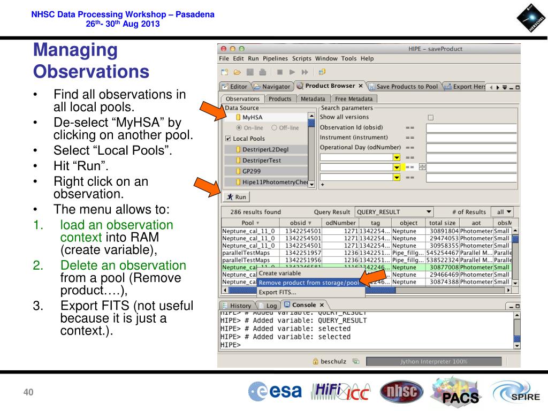Click the Observation Id (obsid) input field
Image resolution: width=548 pixels, height=411 pixels.
(x=471, y=128)
